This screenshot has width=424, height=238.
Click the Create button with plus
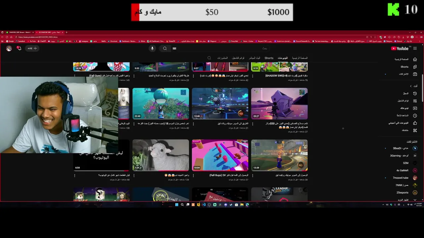32,48
